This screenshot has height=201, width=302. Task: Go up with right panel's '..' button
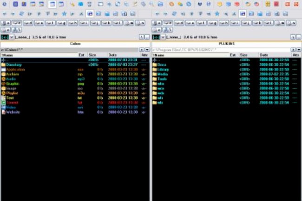coord(299,37)
